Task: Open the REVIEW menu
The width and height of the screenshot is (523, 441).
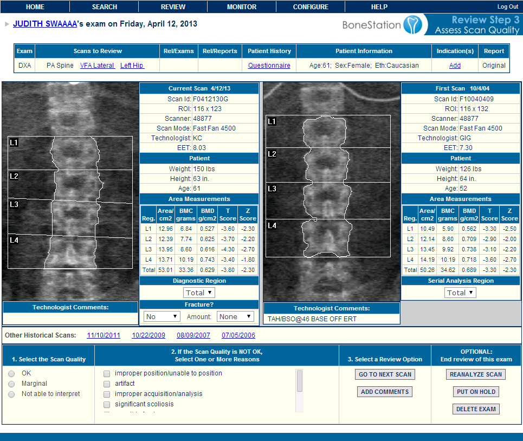Action: tap(173, 7)
